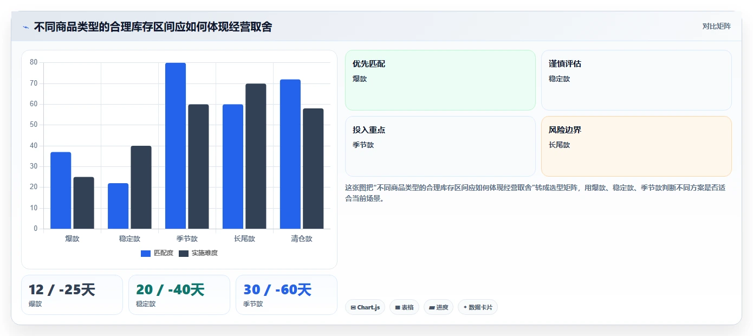Click the panel title 不同商品类型的合理库存区间应如何体现经营取舍
This screenshot has height=336, width=753.
[153, 27]
